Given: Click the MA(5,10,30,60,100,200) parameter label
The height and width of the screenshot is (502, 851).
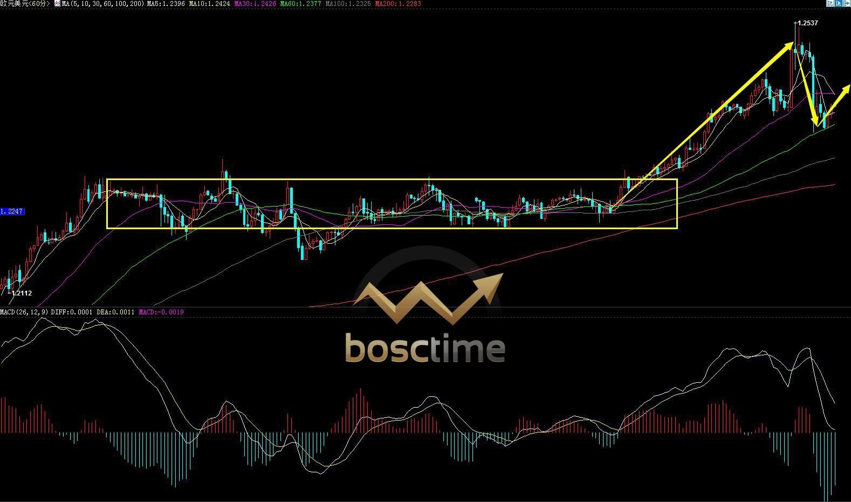Looking at the screenshot, I should (103, 3).
